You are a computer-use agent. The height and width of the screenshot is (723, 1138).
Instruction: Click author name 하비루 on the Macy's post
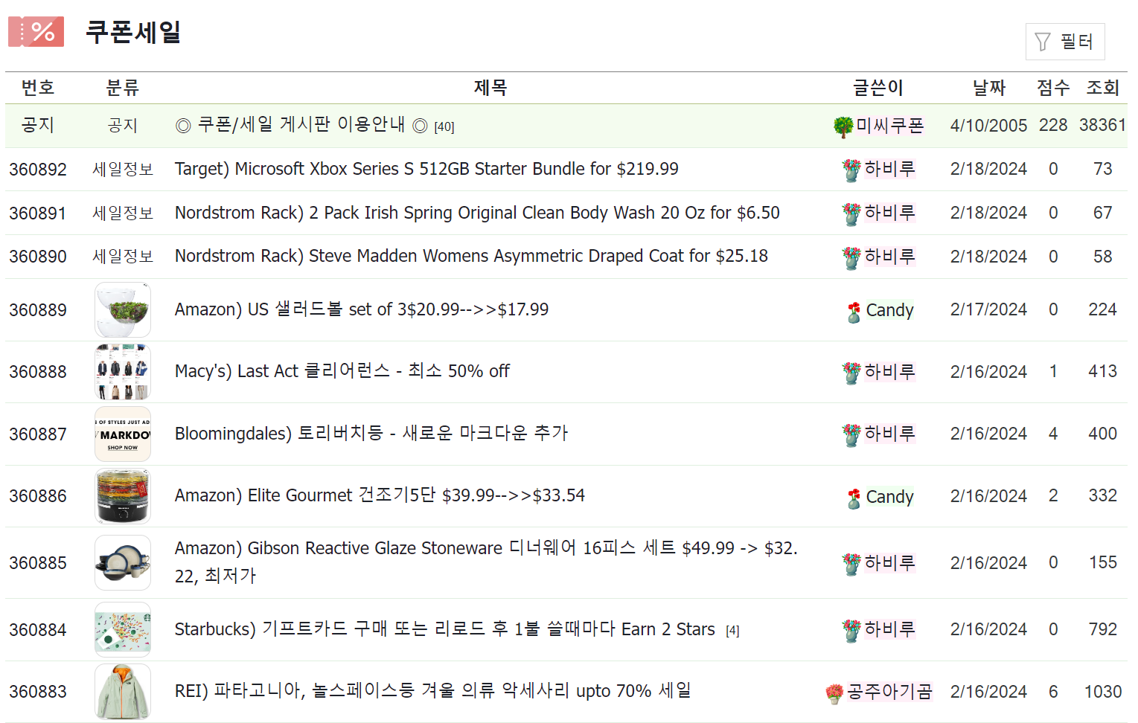891,372
